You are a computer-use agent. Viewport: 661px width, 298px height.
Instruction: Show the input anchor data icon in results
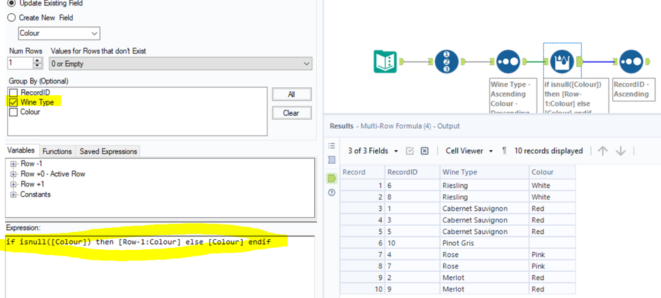[331, 160]
